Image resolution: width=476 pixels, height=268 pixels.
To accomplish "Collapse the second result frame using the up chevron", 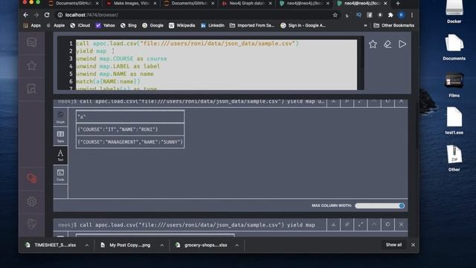I will point(374,225).
